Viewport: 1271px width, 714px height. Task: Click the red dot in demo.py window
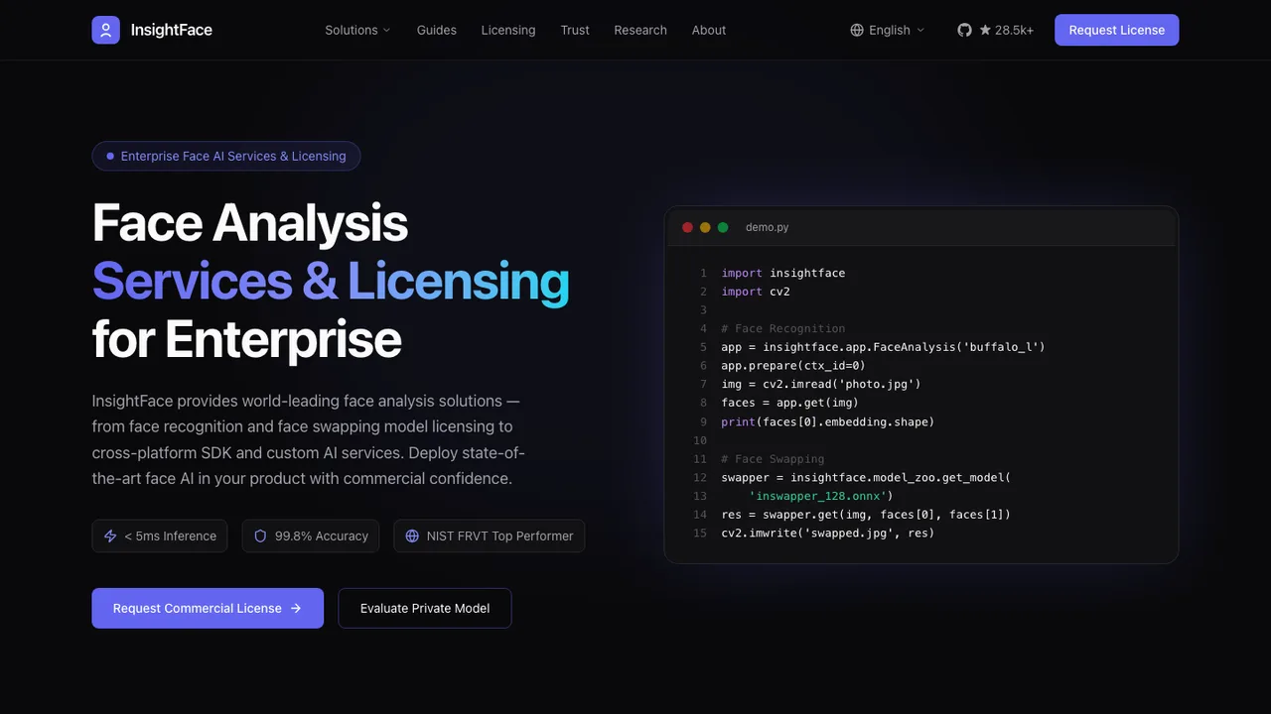coord(687,227)
